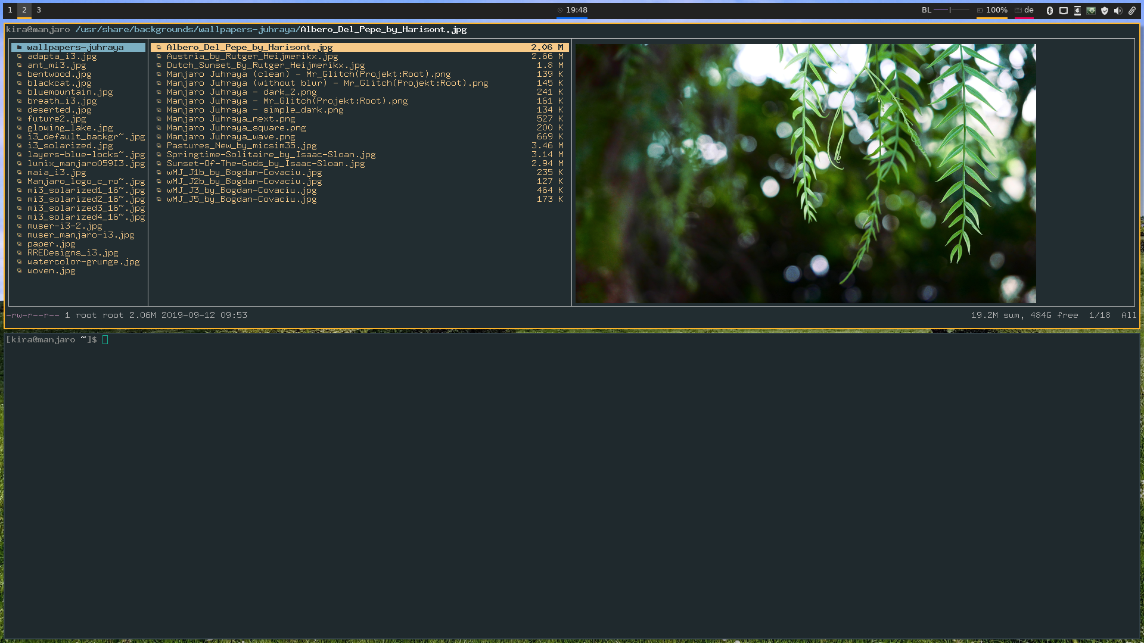
Task: Select Manjaro Juhraya_wave.png in file list
Action: (x=231, y=136)
